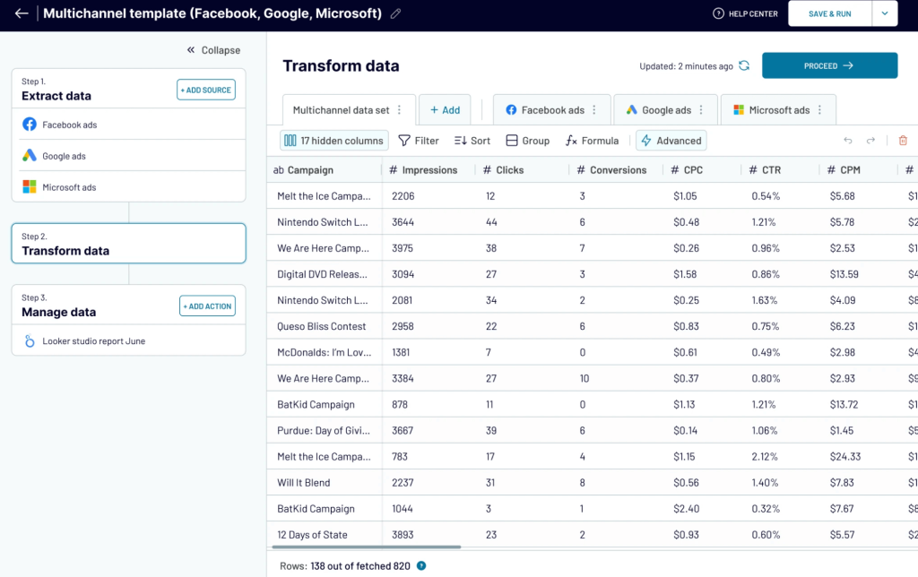918x577 pixels.
Task: Open the Advanced options
Action: point(671,141)
